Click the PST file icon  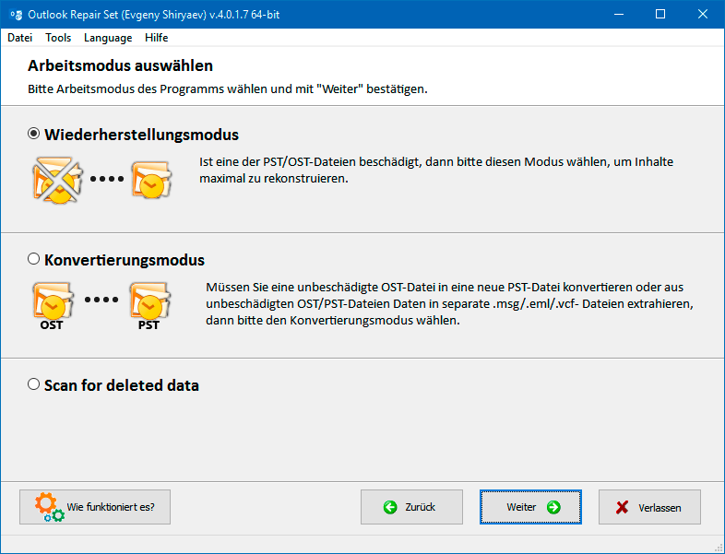tap(149, 306)
